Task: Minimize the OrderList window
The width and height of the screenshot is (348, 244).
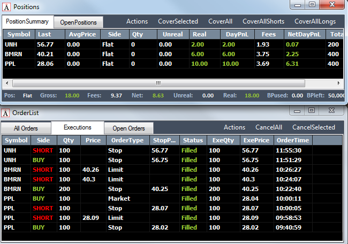Action: 297,111
